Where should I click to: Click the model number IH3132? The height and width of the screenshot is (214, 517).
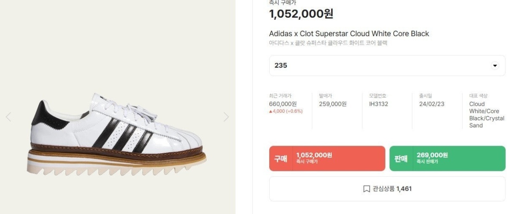pyautogui.click(x=378, y=104)
